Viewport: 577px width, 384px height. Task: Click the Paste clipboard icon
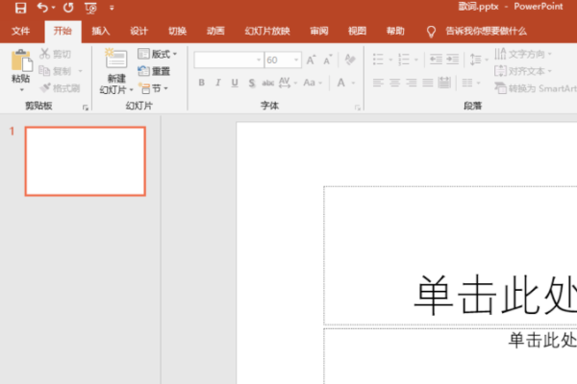[x=21, y=60]
